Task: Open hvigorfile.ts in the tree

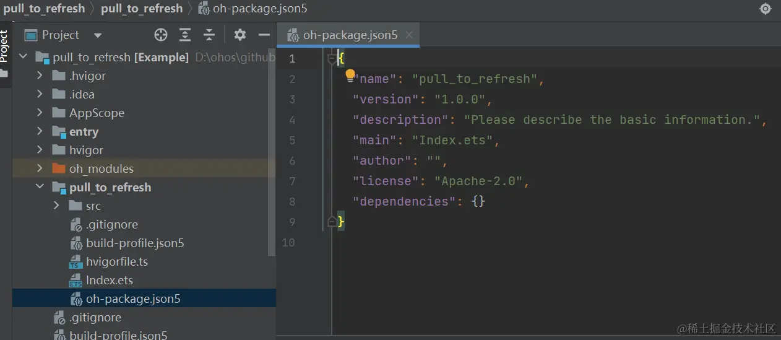Action: 117,261
